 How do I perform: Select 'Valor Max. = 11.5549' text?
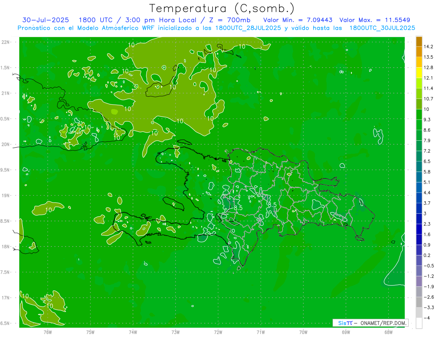tap(375, 20)
